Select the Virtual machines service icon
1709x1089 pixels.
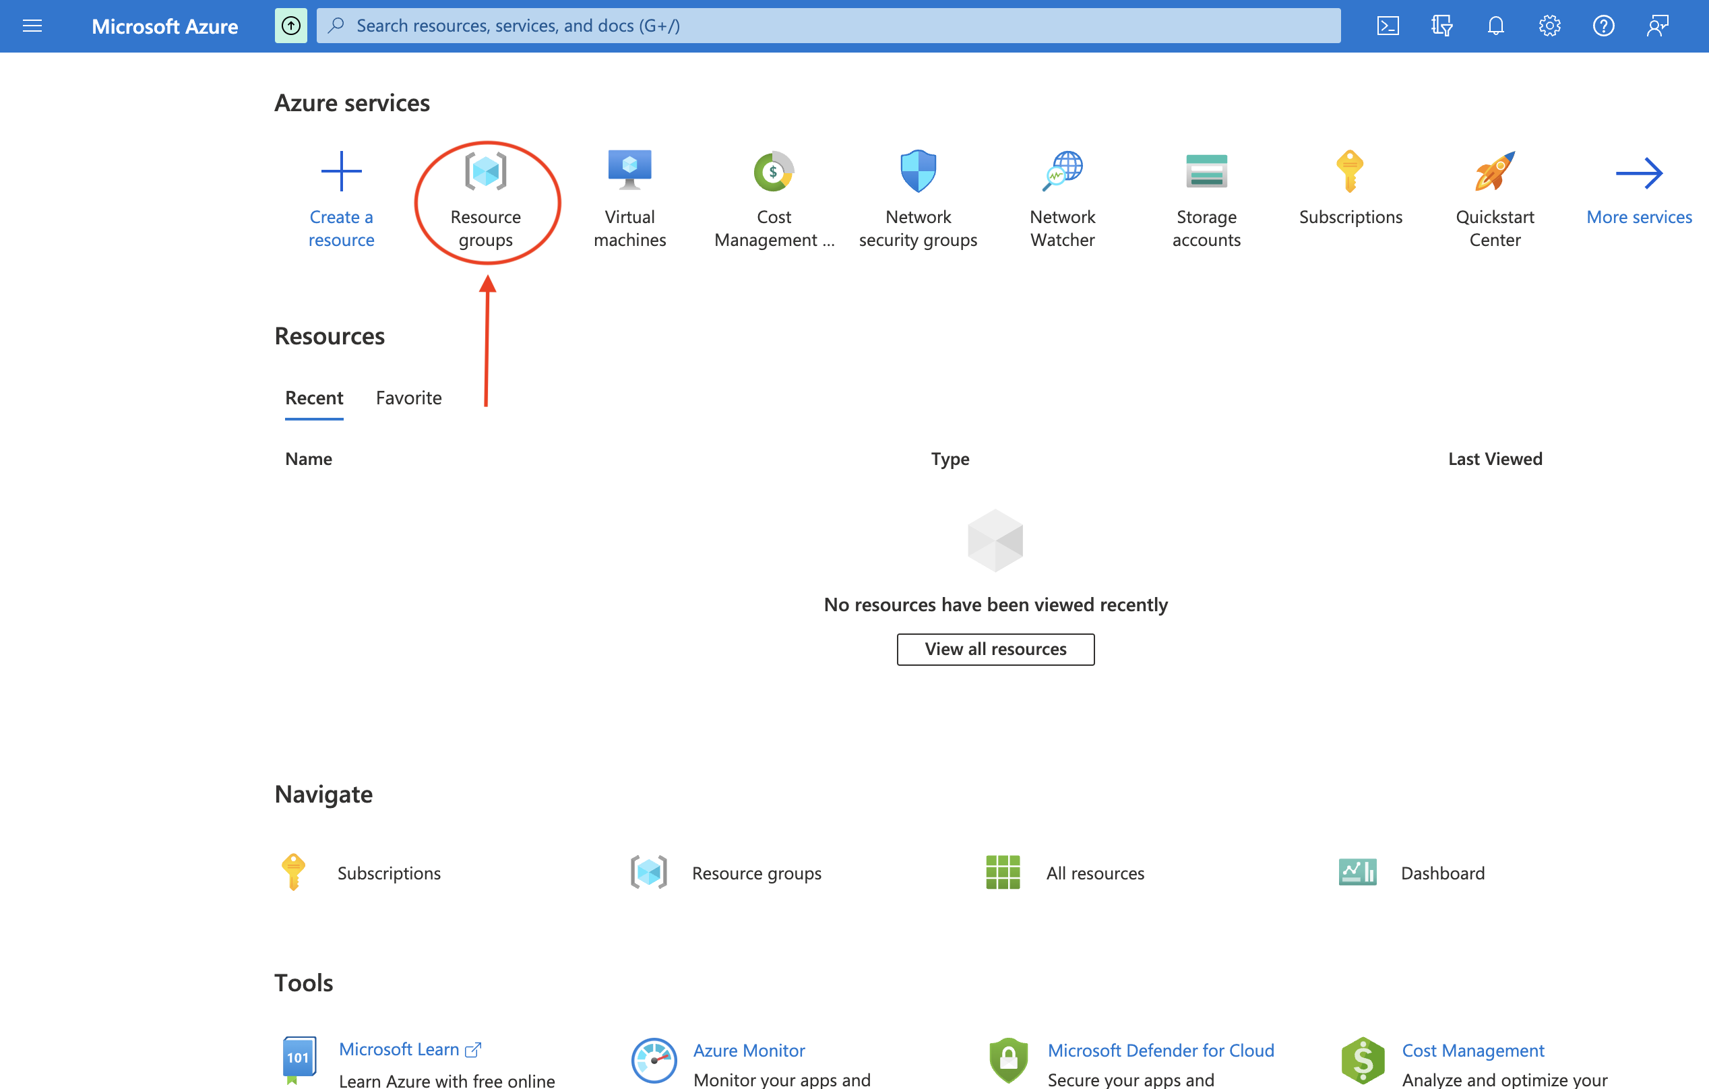coord(629,170)
